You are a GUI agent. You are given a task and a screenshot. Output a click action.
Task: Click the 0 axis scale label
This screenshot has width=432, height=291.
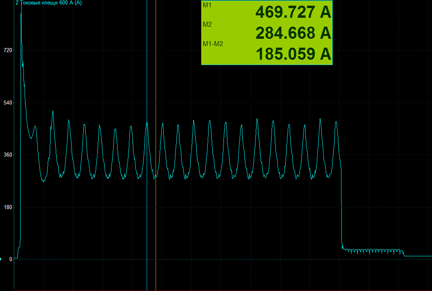11,259
